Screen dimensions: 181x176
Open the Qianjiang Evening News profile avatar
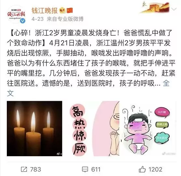coord(16,15)
